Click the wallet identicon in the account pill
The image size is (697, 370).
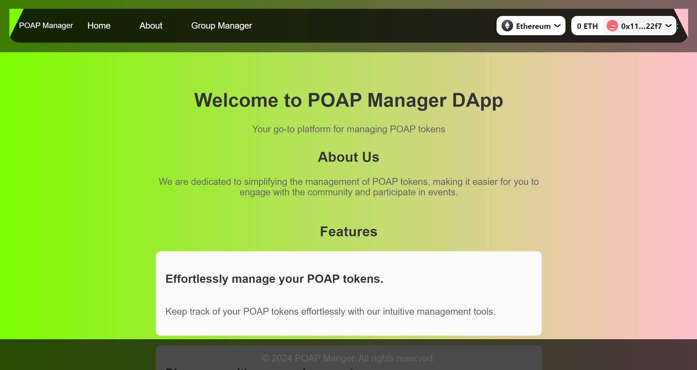[x=612, y=26]
